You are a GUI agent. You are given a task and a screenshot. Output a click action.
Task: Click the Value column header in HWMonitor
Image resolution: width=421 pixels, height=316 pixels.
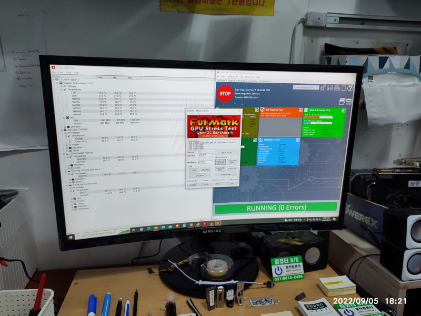[x=104, y=77]
